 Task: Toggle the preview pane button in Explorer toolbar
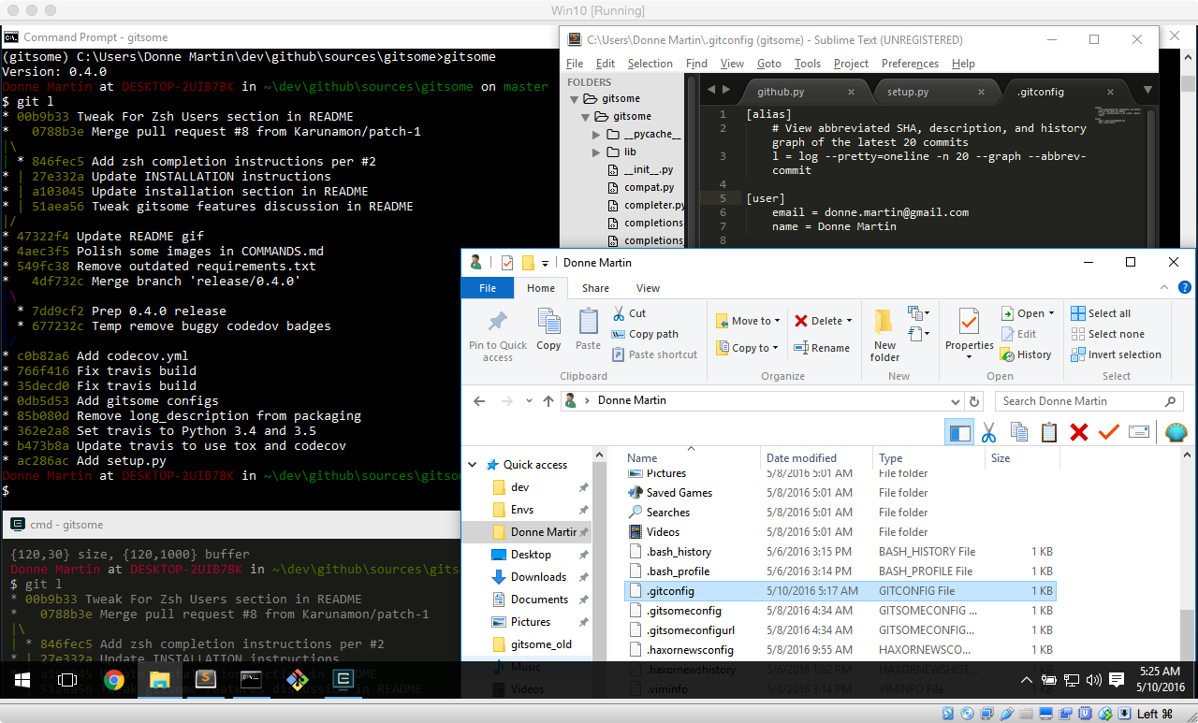(959, 432)
